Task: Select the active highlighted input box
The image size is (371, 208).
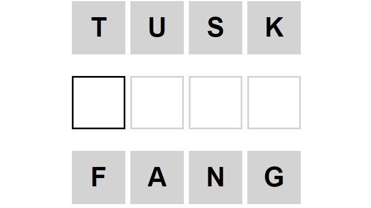Action: 99,103
